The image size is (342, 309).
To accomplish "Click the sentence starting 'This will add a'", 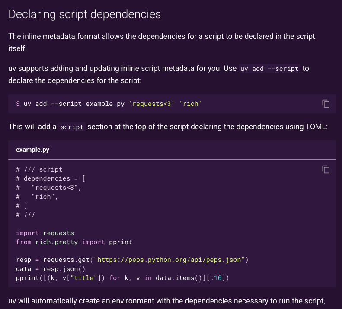I will (168, 127).
